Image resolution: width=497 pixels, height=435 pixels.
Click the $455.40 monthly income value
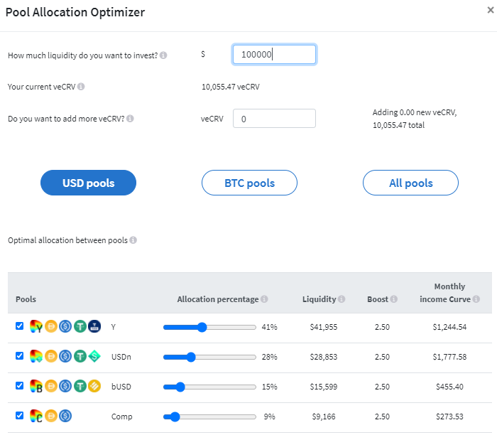[x=449, y=387]
